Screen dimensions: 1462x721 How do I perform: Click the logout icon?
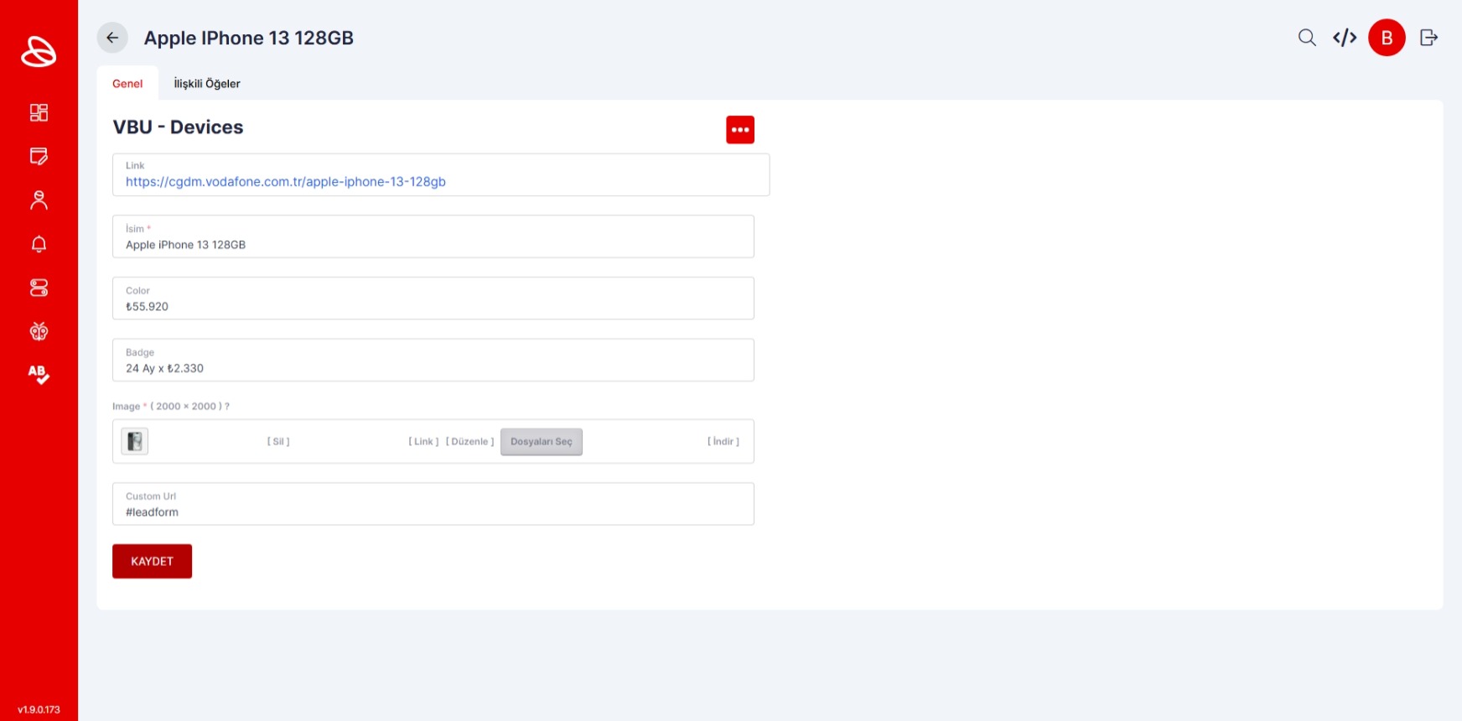1428,38
